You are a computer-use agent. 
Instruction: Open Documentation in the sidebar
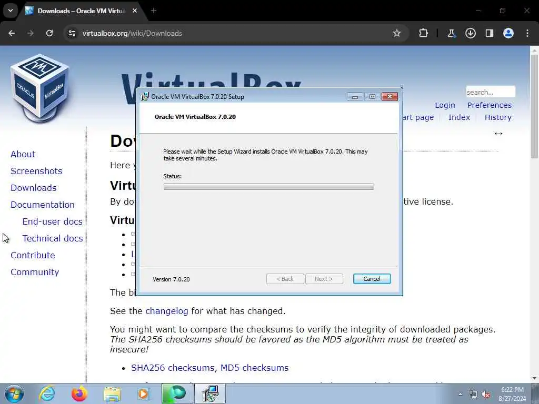pos(43,205)
